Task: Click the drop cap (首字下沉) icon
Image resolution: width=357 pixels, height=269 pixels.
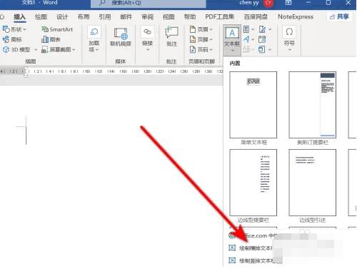Action: pyautogui.click(x=246, y=49)
